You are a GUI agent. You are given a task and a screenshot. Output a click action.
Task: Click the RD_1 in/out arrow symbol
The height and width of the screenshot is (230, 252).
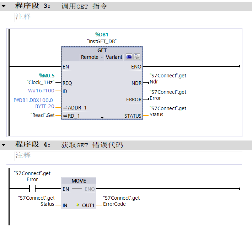coord(65,116)
